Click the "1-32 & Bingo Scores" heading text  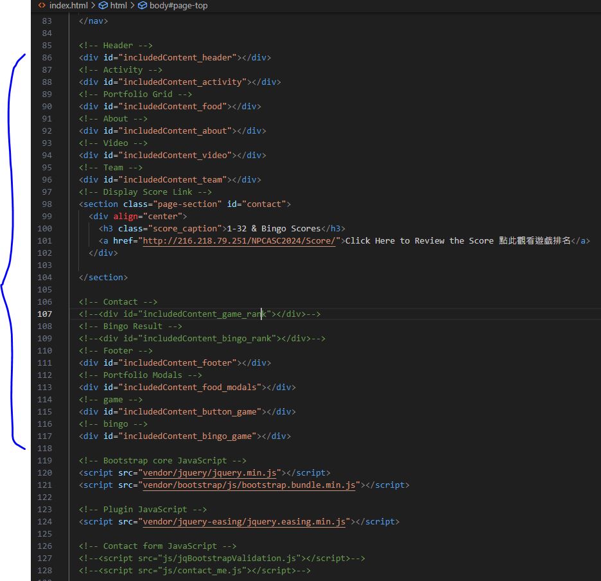274,229
